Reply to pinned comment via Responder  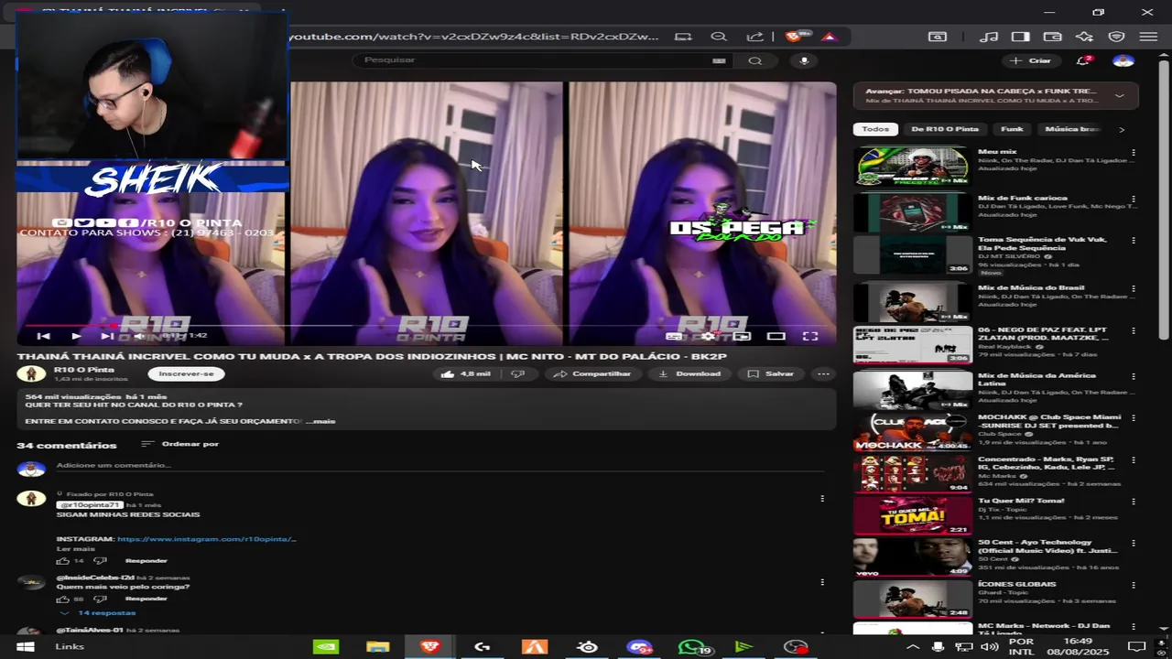[x=146, y=560]
